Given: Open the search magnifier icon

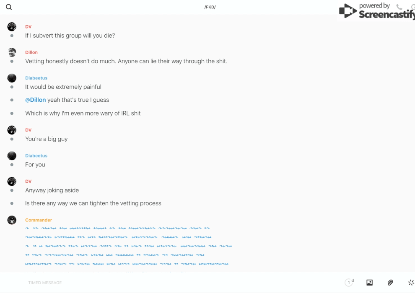Looking at the screenshot, I should point(9,7).
